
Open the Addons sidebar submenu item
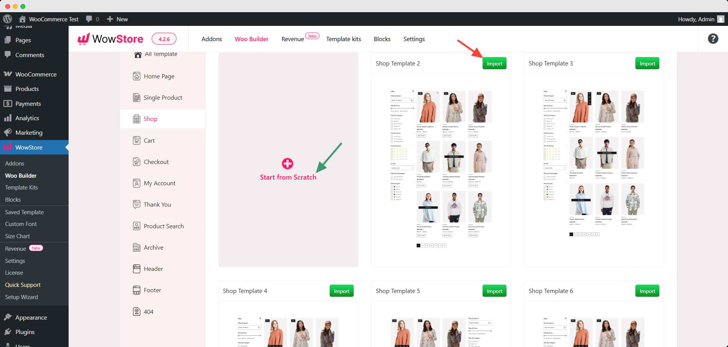(14, 164)
